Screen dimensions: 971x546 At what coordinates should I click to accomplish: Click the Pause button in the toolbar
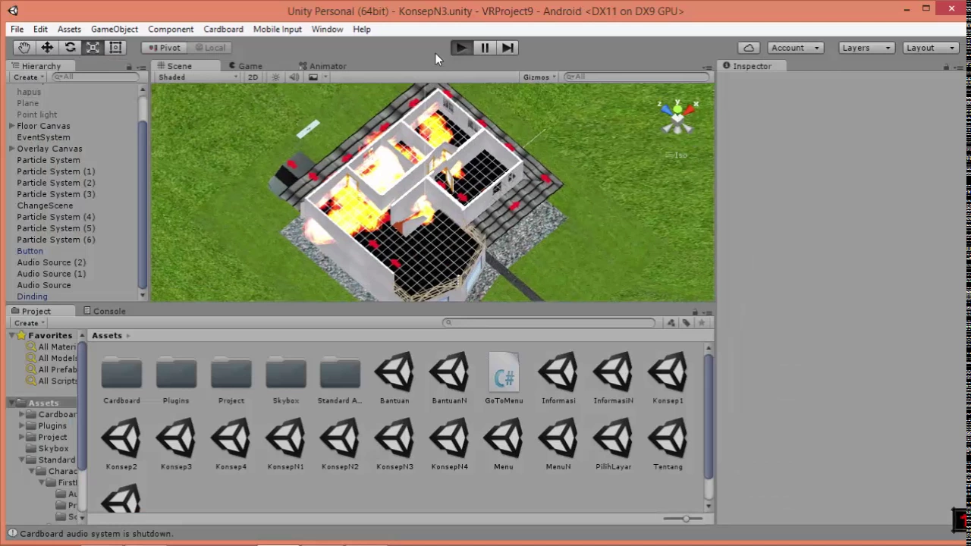(485, 48)
